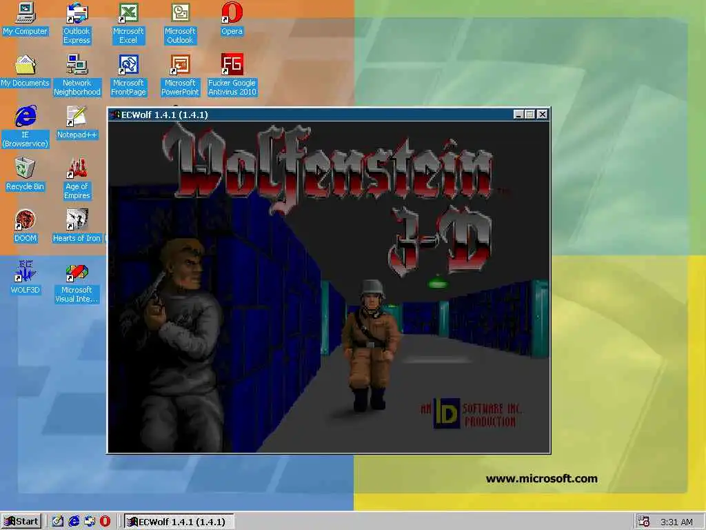Maximize the ECWolf window
This screenshot has height=530, width=706.
[529, 115]
